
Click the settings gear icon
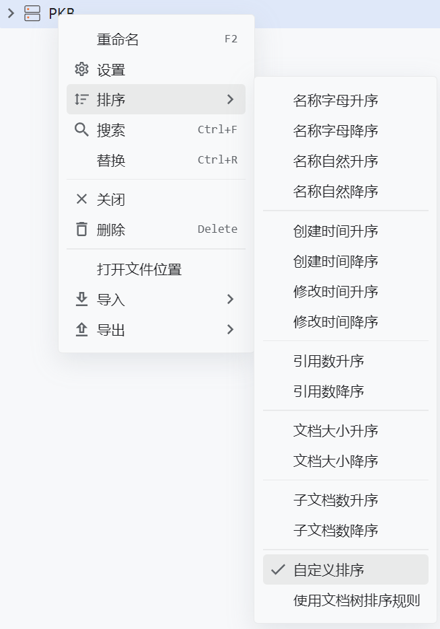coord(81,69)
